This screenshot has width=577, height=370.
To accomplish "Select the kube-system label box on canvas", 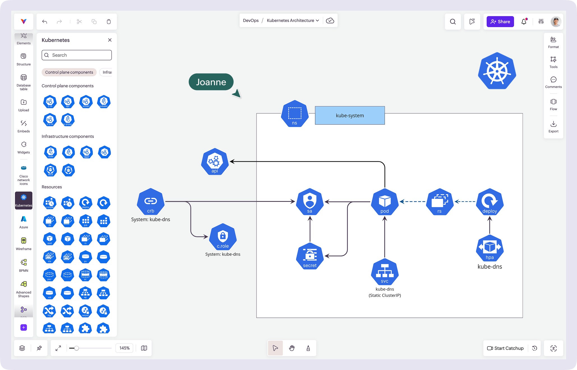I will (350, 115).
